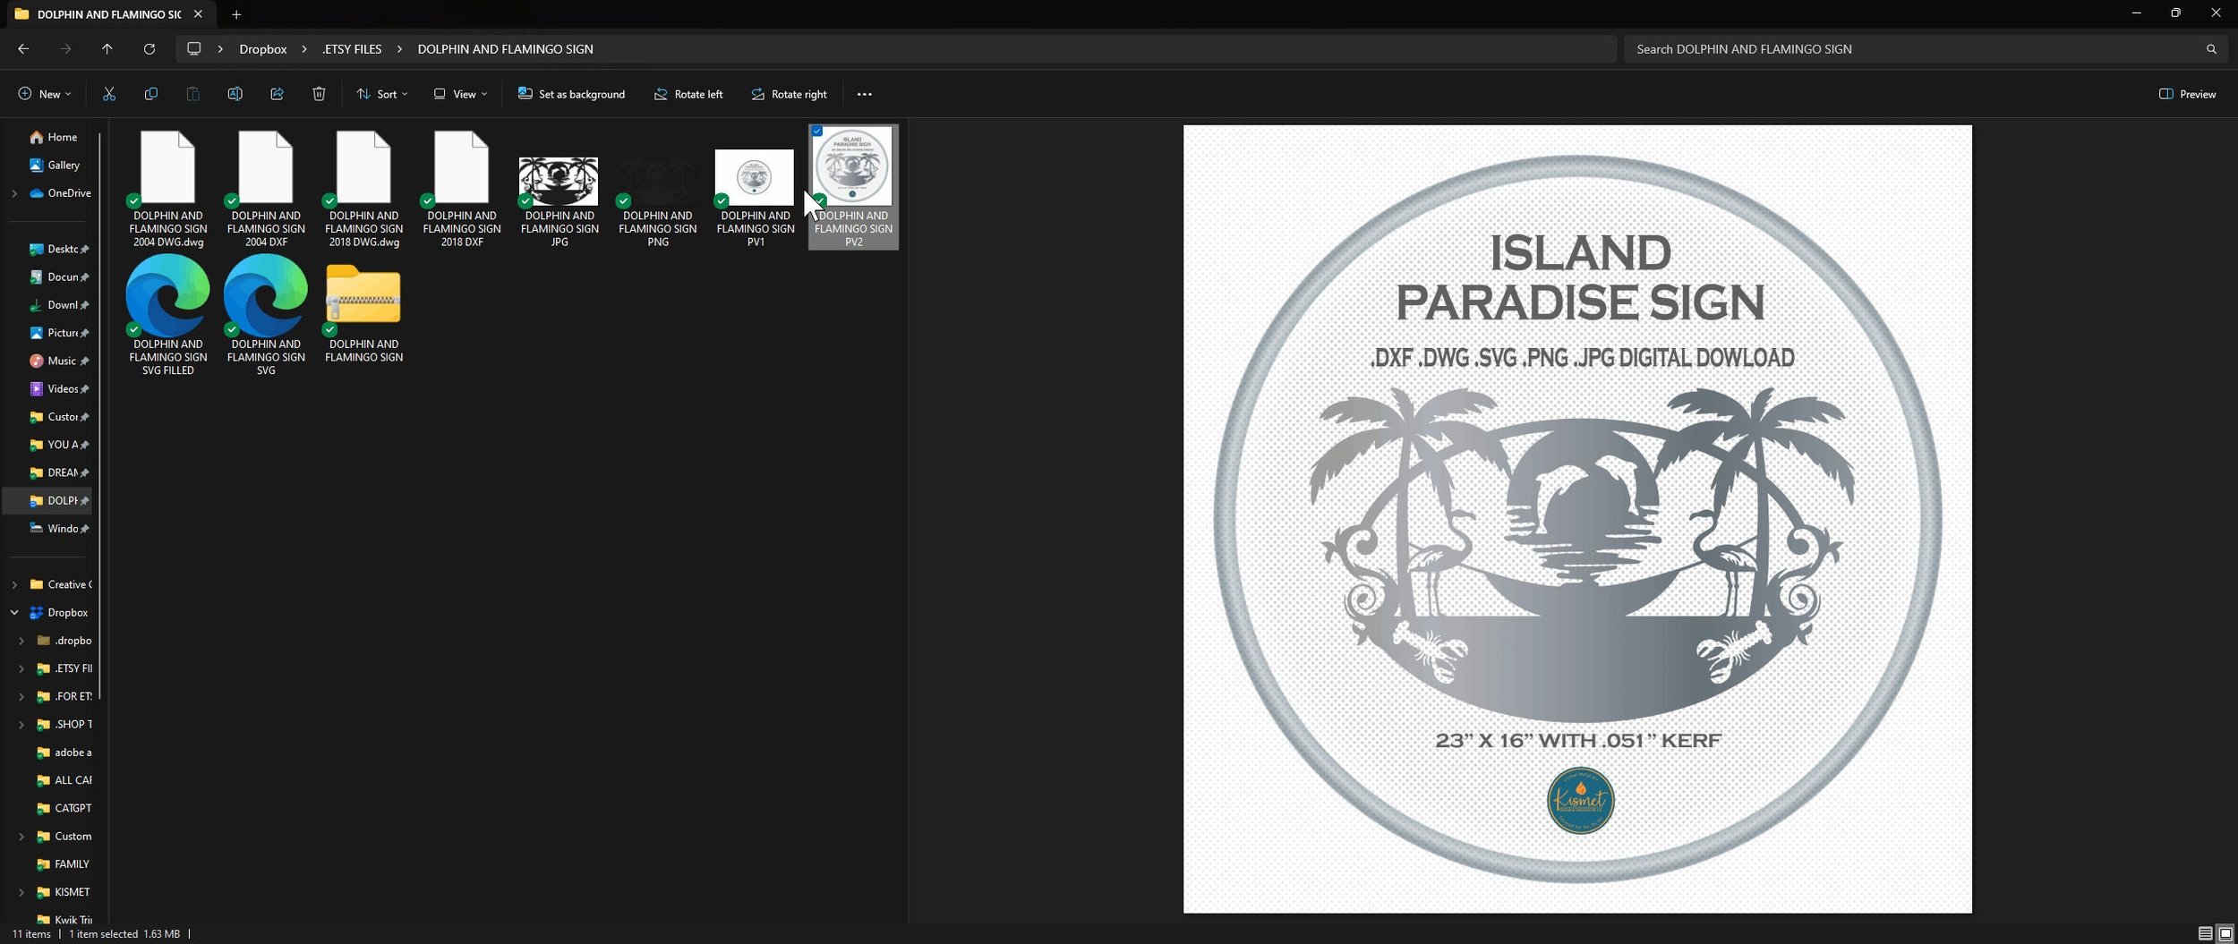Open the See more ellipsis menu
Screen dimensions: 2238x944
(864, 94)
